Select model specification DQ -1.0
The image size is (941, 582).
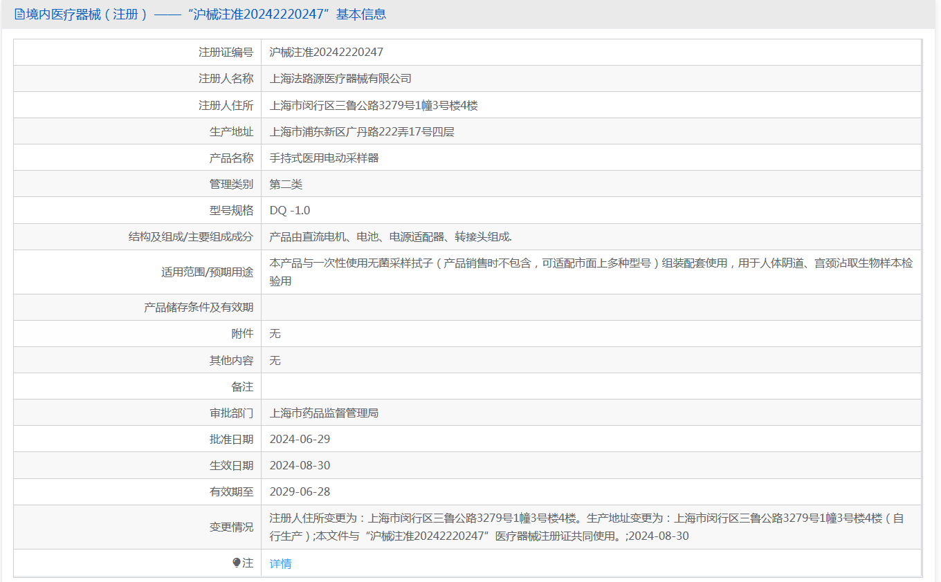(x=290, y=210)
